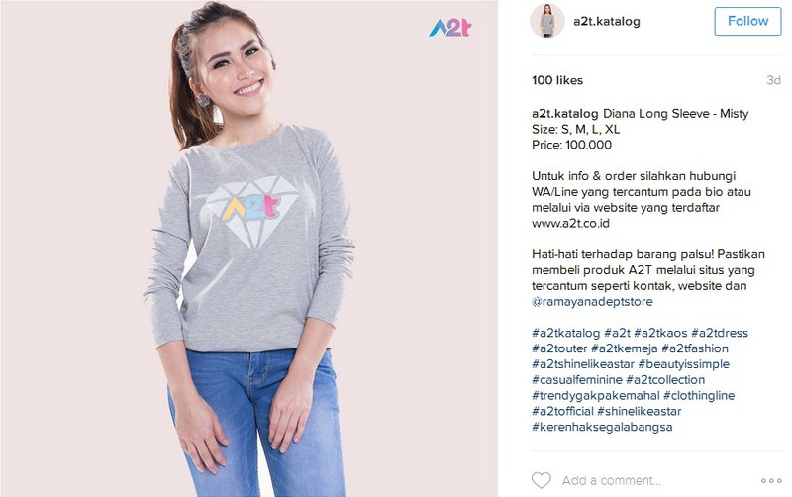
Task: Open the #clothingline hashtag
Action: (x=699, y=395)
